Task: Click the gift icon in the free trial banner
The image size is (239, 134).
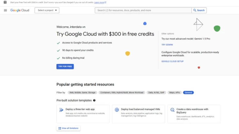Action: (x=5, y=2)
